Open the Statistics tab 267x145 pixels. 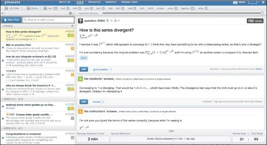(x=111, y=2)
